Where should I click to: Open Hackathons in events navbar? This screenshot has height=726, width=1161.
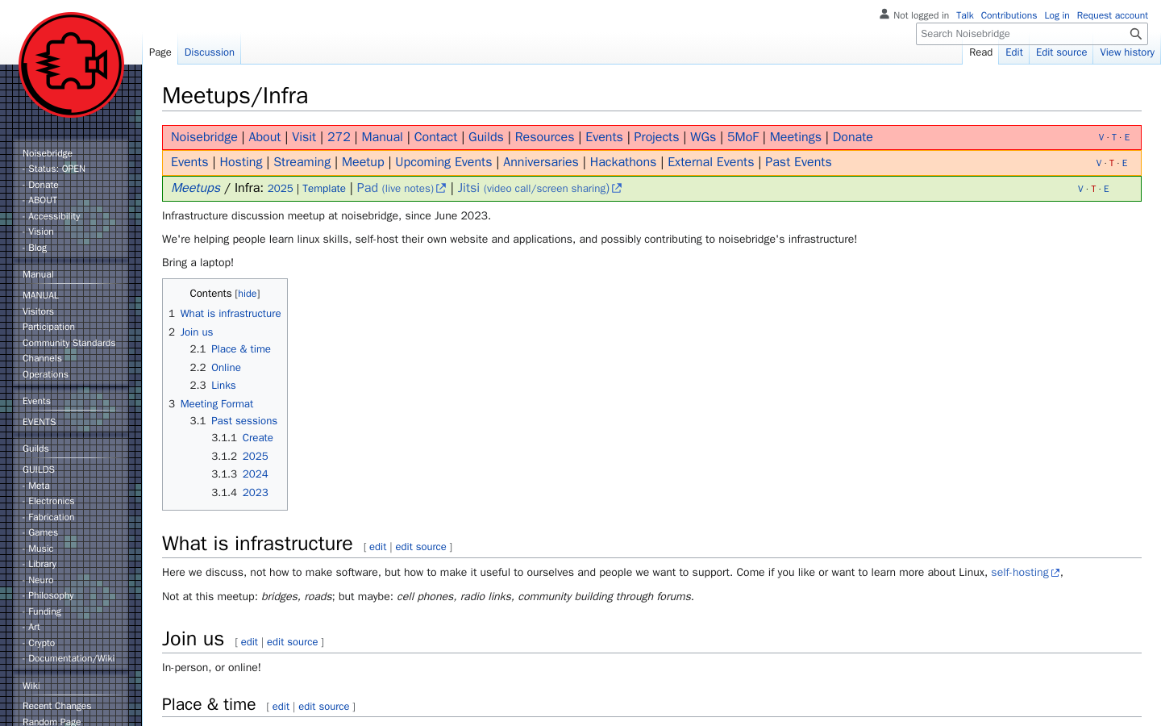pyautogui.click(x=622, y=162)
